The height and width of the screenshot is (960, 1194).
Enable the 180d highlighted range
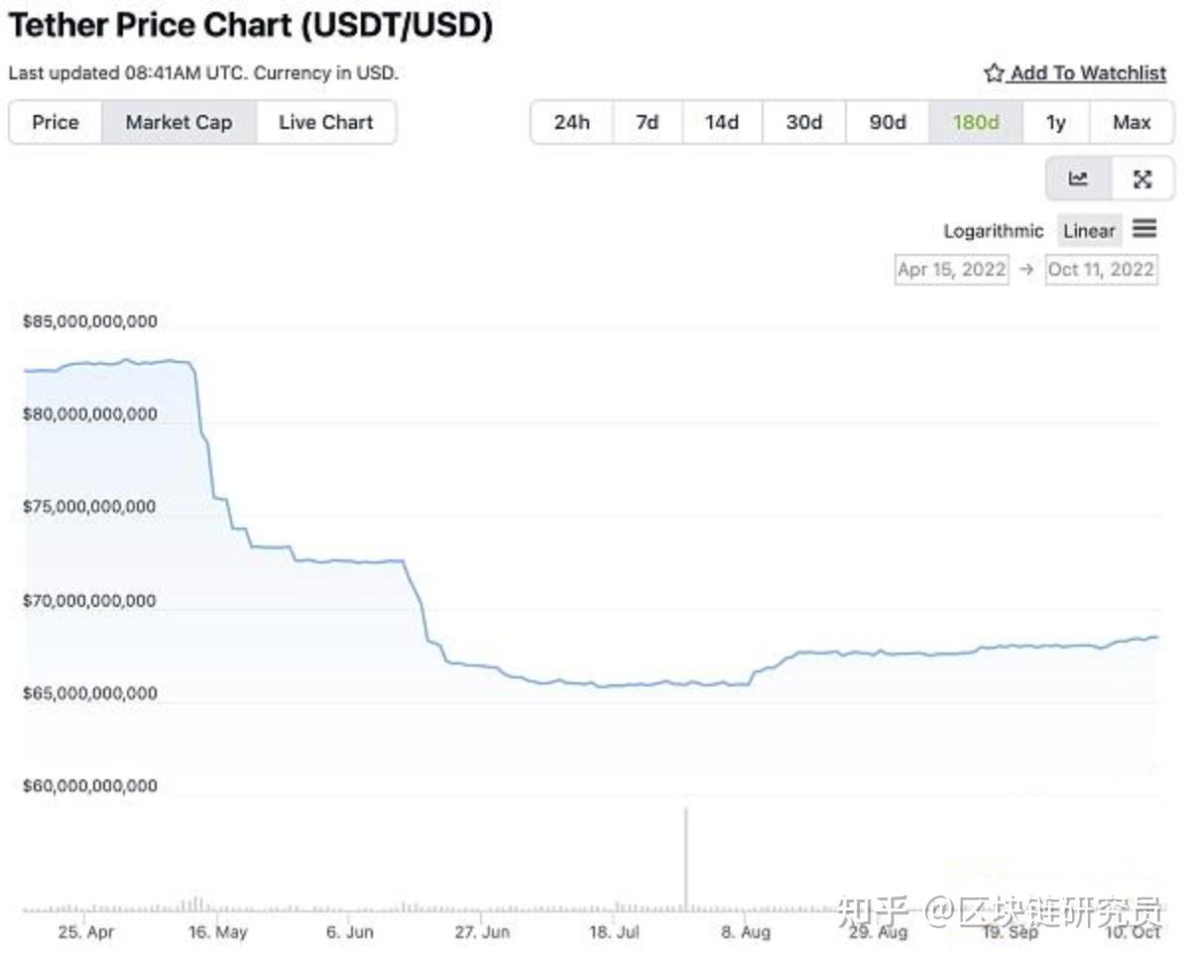pos(975,122)
